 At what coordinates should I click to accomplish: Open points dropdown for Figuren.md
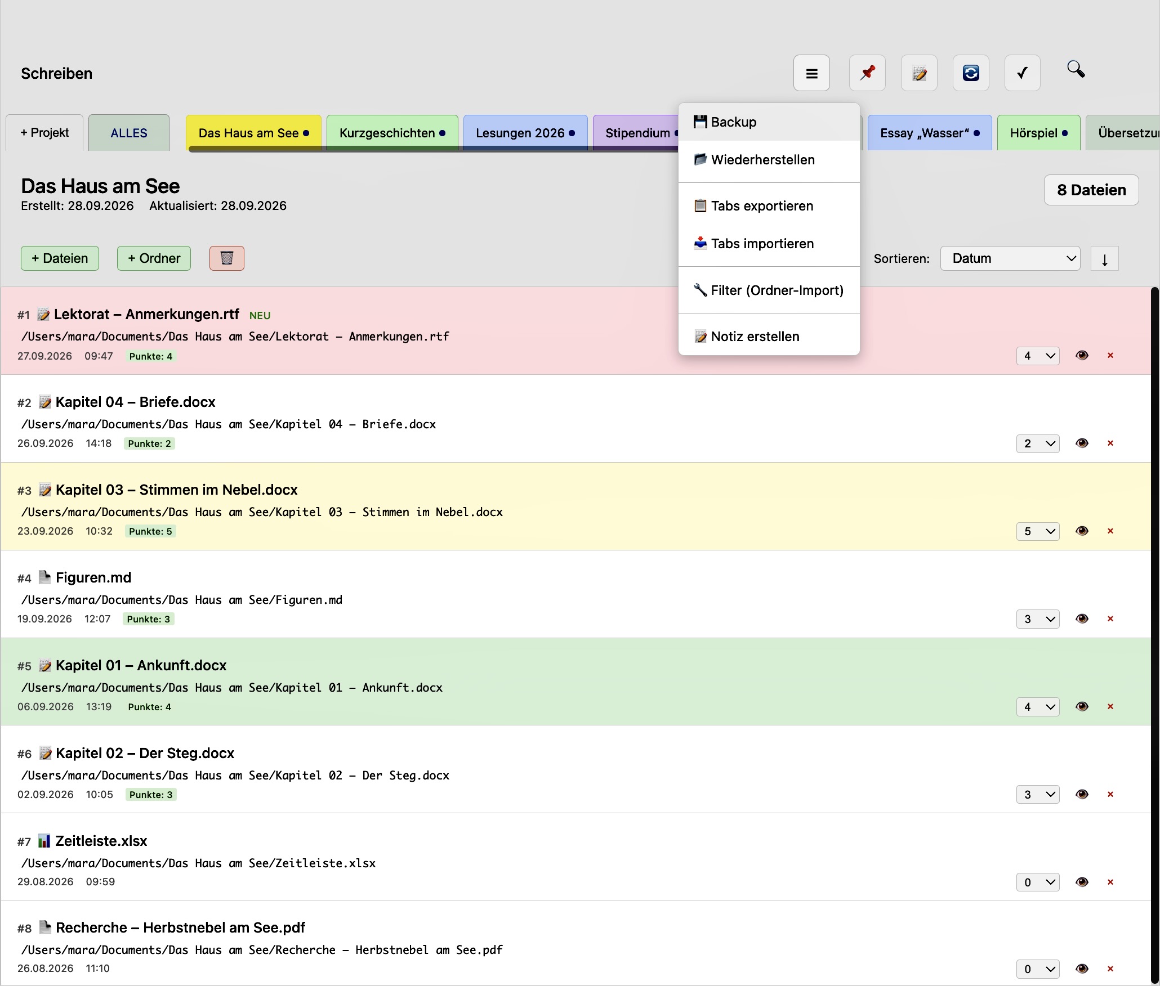pos(1038,619)
